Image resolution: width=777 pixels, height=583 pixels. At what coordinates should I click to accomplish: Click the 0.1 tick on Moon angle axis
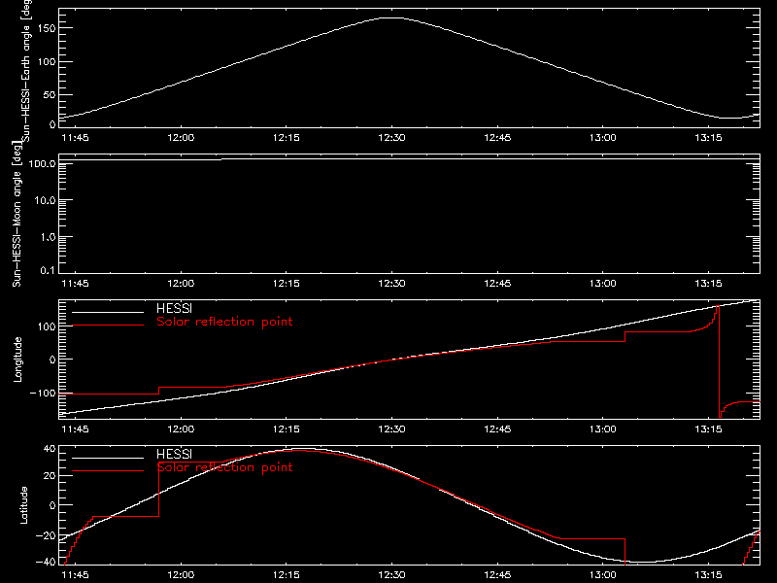48,270
